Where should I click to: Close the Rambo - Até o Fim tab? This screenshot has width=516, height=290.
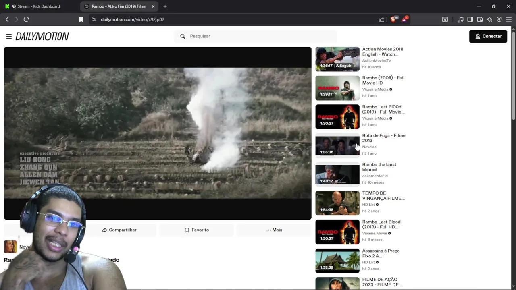pyautogui.click(x=153, y=6)
